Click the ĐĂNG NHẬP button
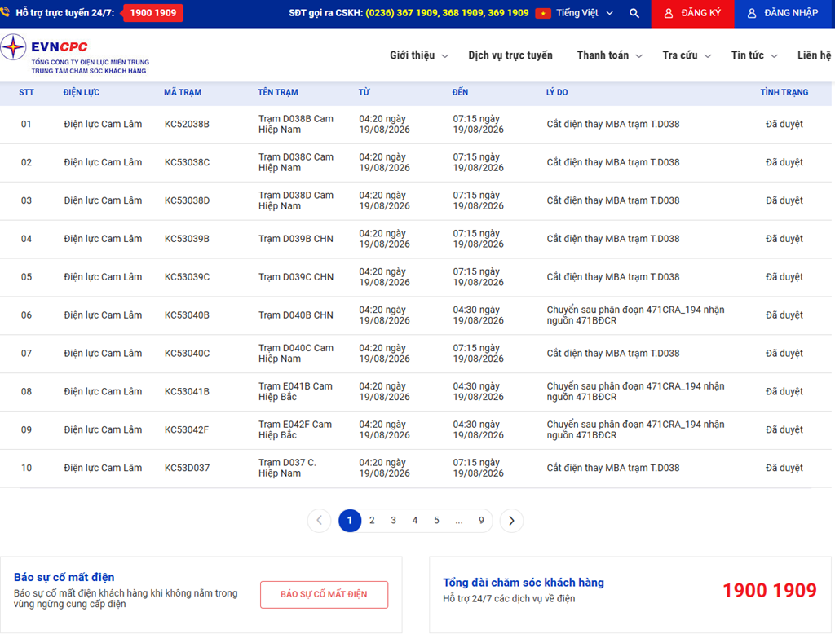 pos(783,13)
